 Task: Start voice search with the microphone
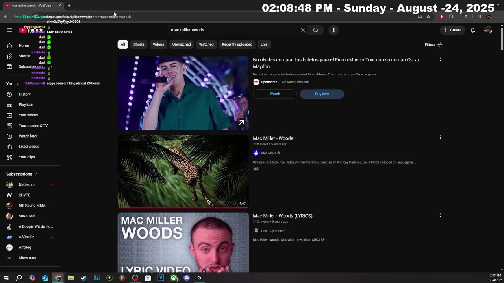click(334, 30)
